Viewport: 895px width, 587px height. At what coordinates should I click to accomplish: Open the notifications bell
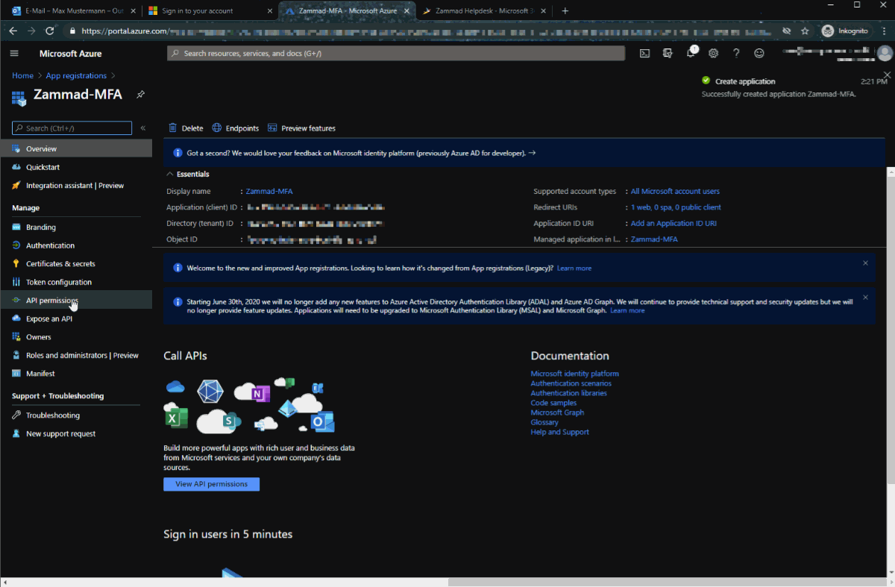[x=691, y=53]
